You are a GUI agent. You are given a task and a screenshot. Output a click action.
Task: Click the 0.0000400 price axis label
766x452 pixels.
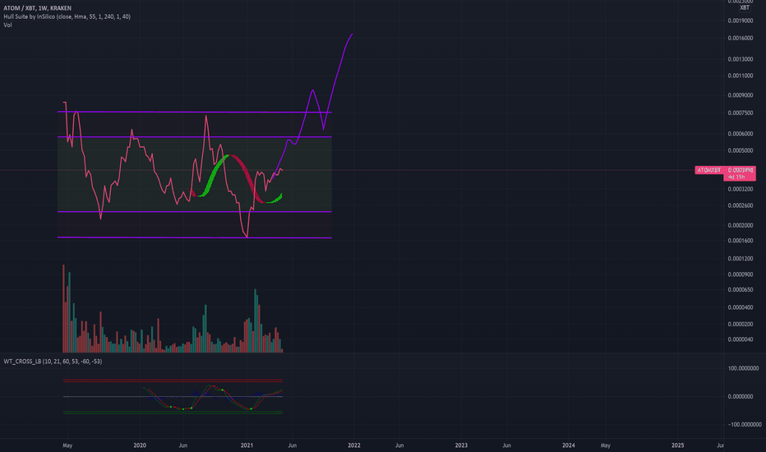[x=740, y=307]
